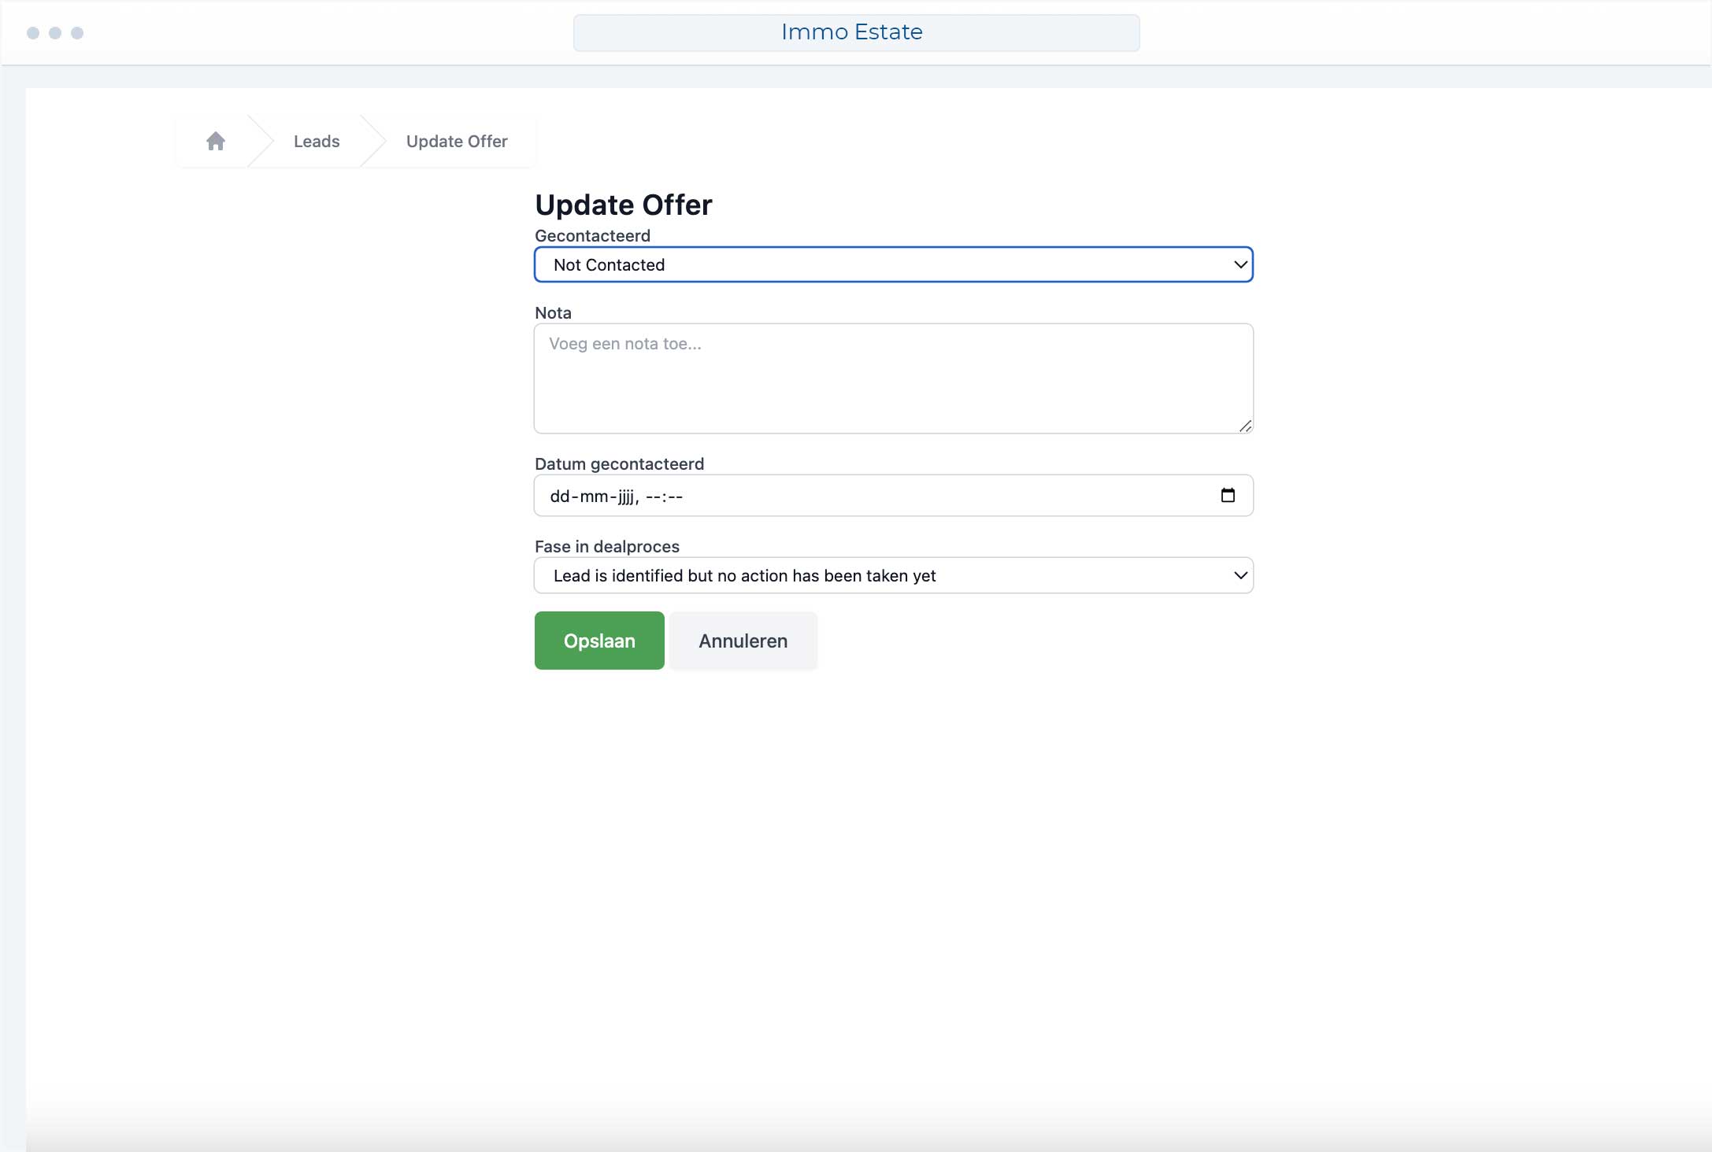Screen dimensions: 1712x1152
Task: Click the Update Offer page heading
Action: point(623,205)
